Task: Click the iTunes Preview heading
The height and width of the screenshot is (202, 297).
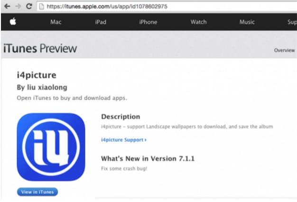Action: coord(40,49)
